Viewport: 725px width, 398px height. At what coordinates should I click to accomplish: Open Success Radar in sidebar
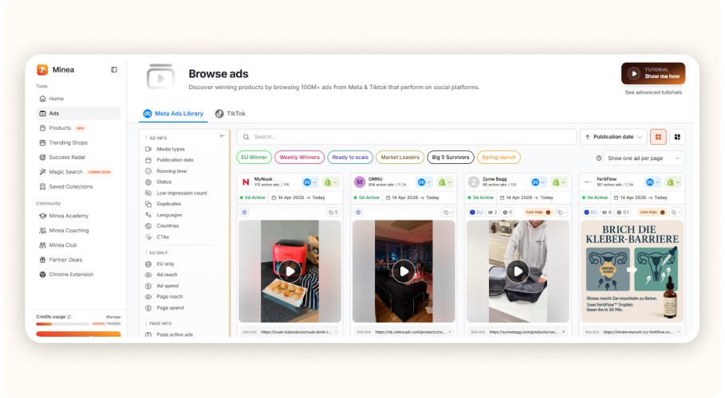(77, 158)
